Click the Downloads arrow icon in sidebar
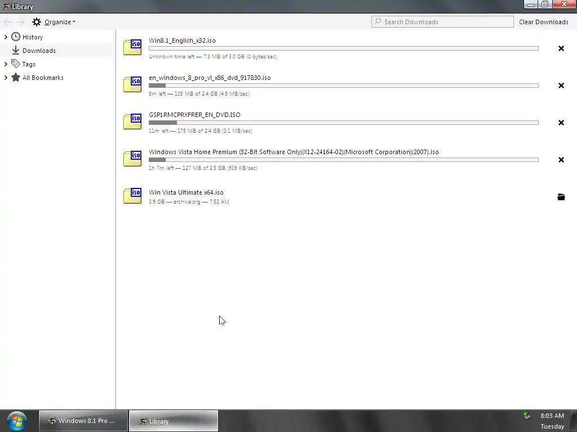This screenshot has width=577, height=432. [x=15, y=50]
